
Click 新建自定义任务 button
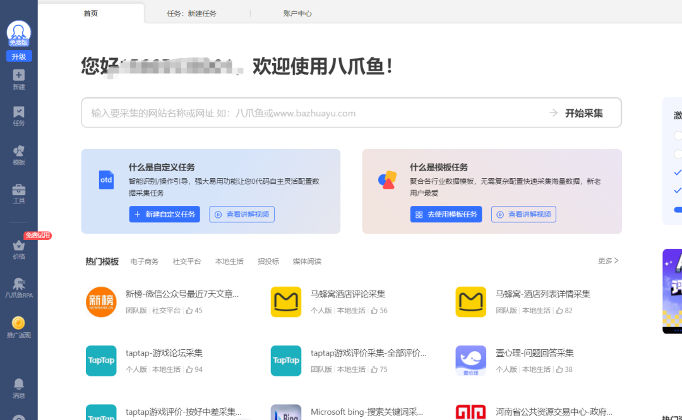pyautogui.click(x=164, y=214)
